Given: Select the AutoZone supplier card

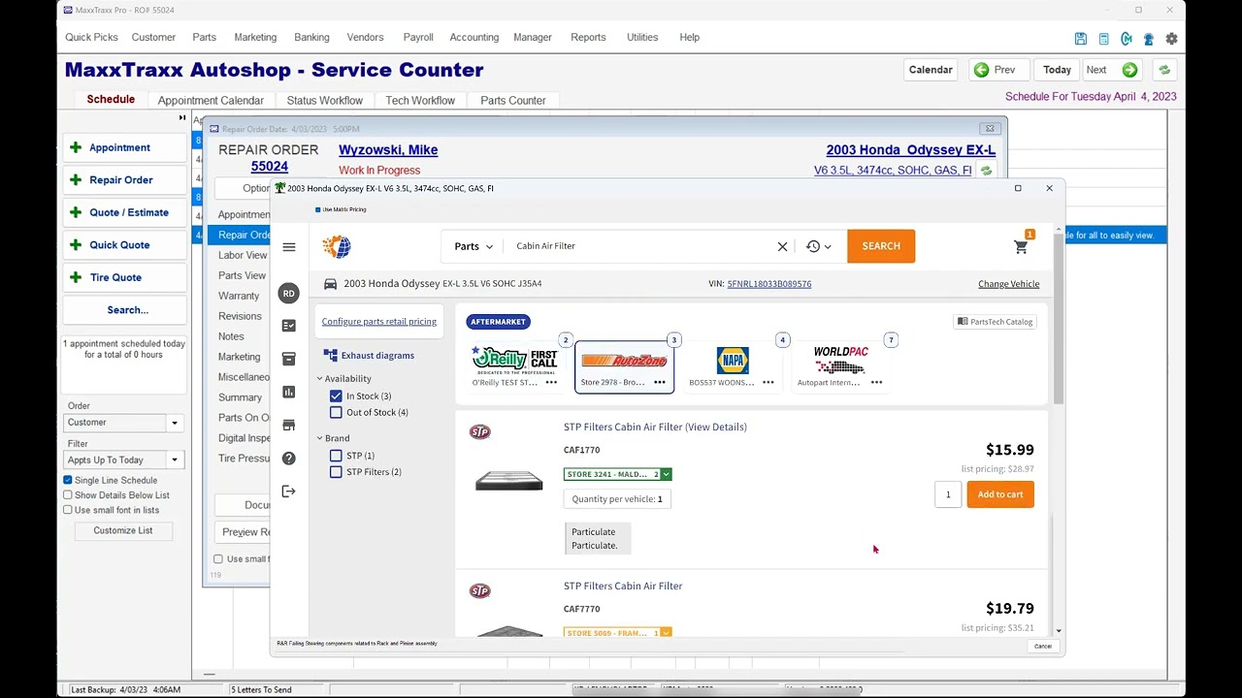Looking at the screenshot, I should click(624, 366).
